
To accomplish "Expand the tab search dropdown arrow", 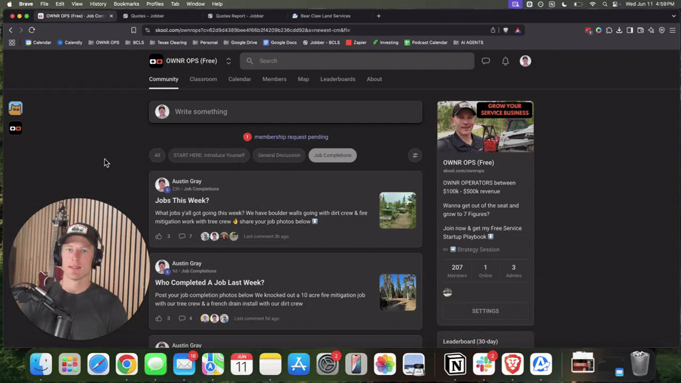I will (x=674, y=16).
